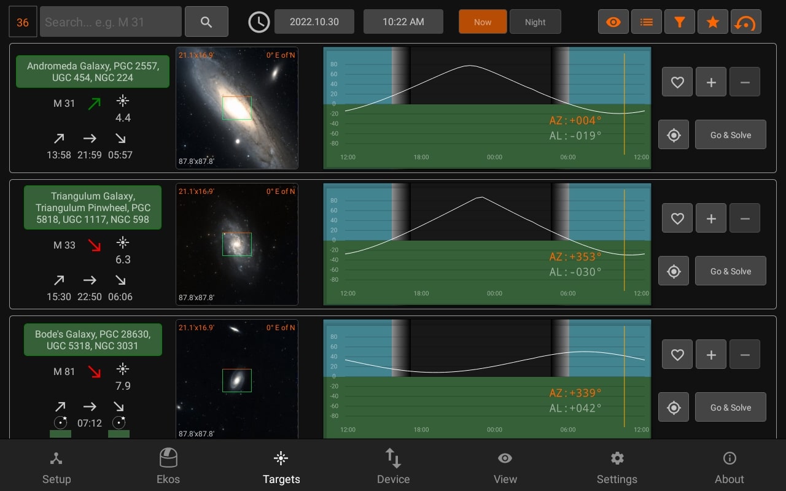Click transit time 22:50 for M 33

pyautogui.click(x=90, y=296)
